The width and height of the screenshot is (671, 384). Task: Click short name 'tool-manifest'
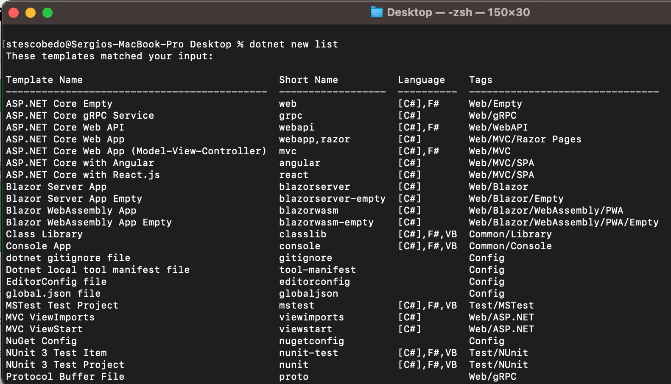pos(317,270)
